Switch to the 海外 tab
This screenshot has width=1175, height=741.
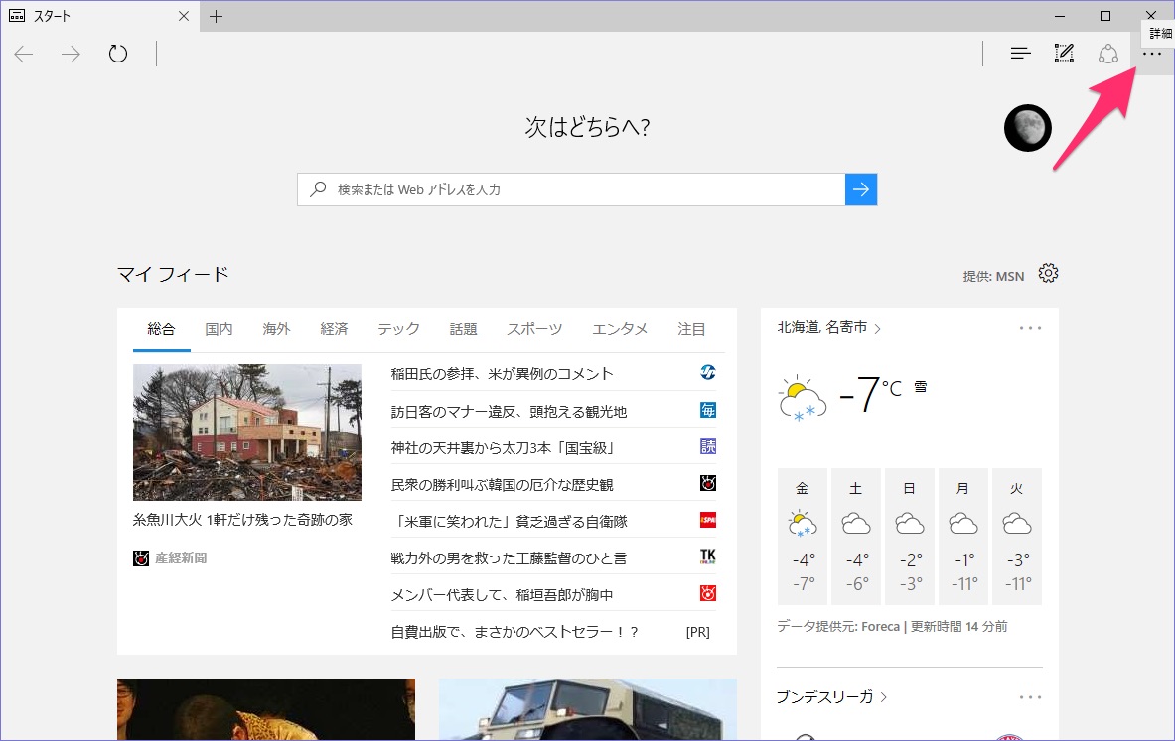coord(276,329)
